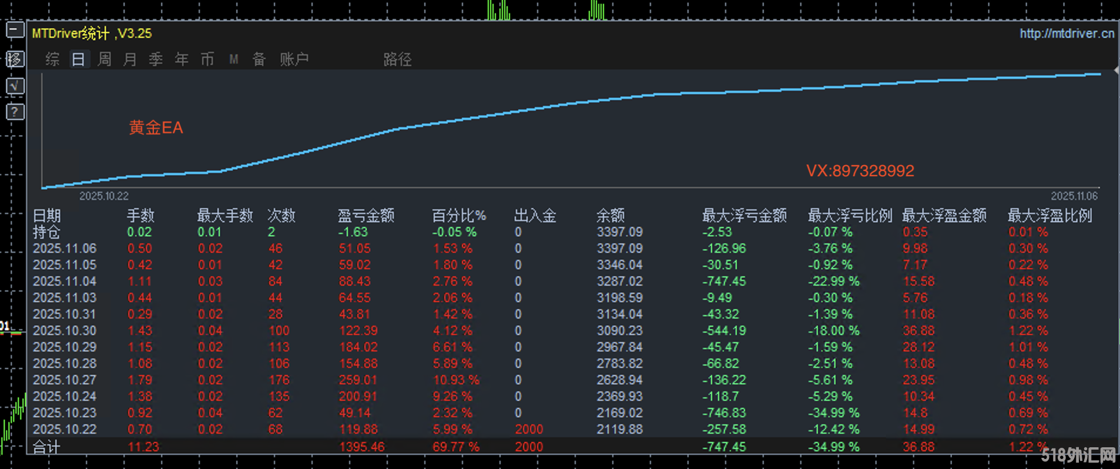Open help with the ? button
Image resolution: width=1120 pixels, height=469 pixels.
click(x=15, y=112)
